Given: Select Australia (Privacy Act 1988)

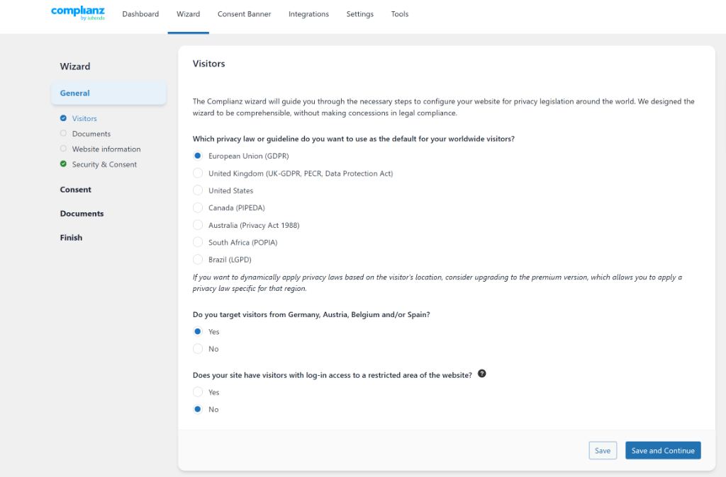Looking at the screenshot, I should [197, 224].
